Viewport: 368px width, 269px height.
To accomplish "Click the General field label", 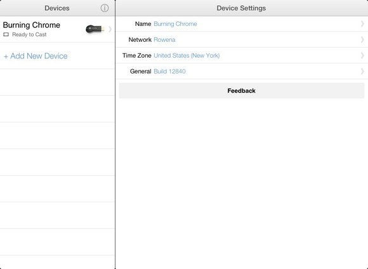I will [x=140, y=71].
